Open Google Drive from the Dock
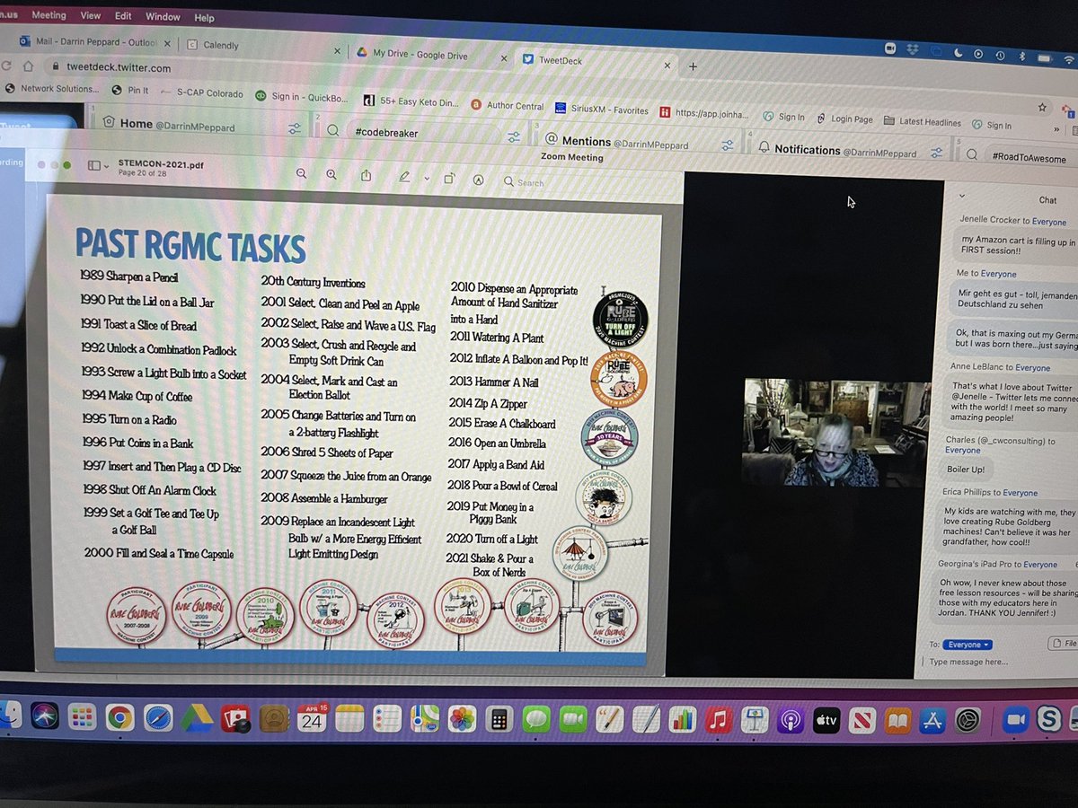1078x808 pixels. (197, 718)
